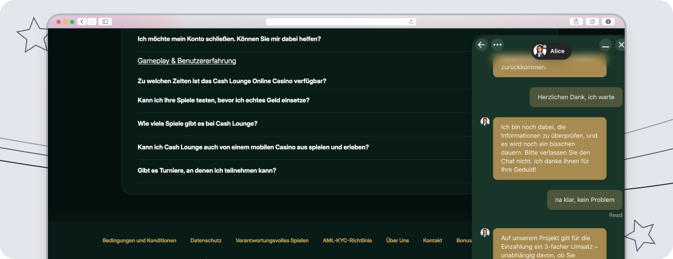Expand the mobile Casino question
The height and width of the screenshot is (259, 673).
tap(253, 147)
